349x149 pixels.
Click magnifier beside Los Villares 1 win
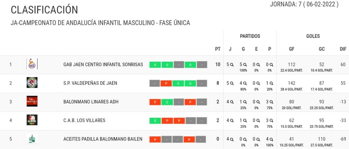(245, 121)
